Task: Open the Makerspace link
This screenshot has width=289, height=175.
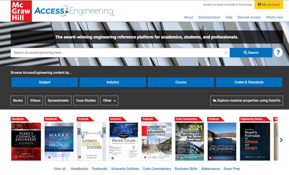Action: pos(211,169)
